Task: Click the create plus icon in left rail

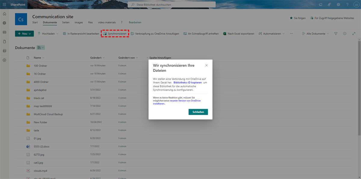Action: [4, 60]
